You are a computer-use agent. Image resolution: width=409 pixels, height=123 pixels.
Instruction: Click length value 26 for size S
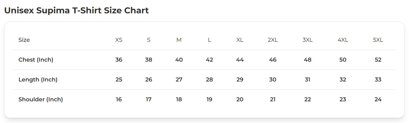(149, 80)
